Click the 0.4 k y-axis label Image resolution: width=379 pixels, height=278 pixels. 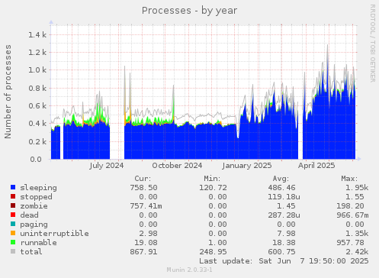click(x=37, y=124)
